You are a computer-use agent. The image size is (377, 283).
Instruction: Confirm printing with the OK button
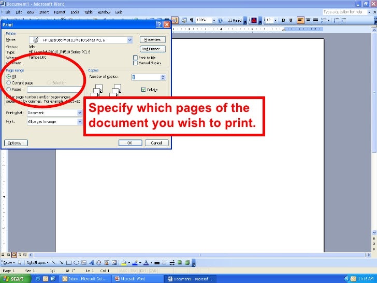coord(130,143)
